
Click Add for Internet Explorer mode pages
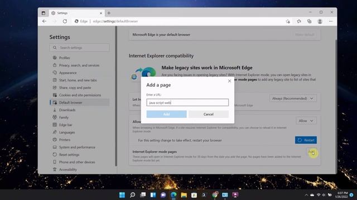pos(311,152)
